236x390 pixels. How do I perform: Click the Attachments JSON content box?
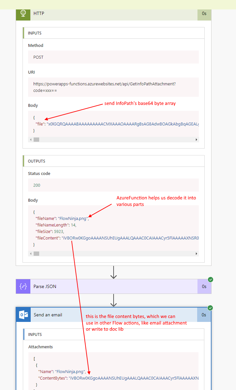coord(113,371)
